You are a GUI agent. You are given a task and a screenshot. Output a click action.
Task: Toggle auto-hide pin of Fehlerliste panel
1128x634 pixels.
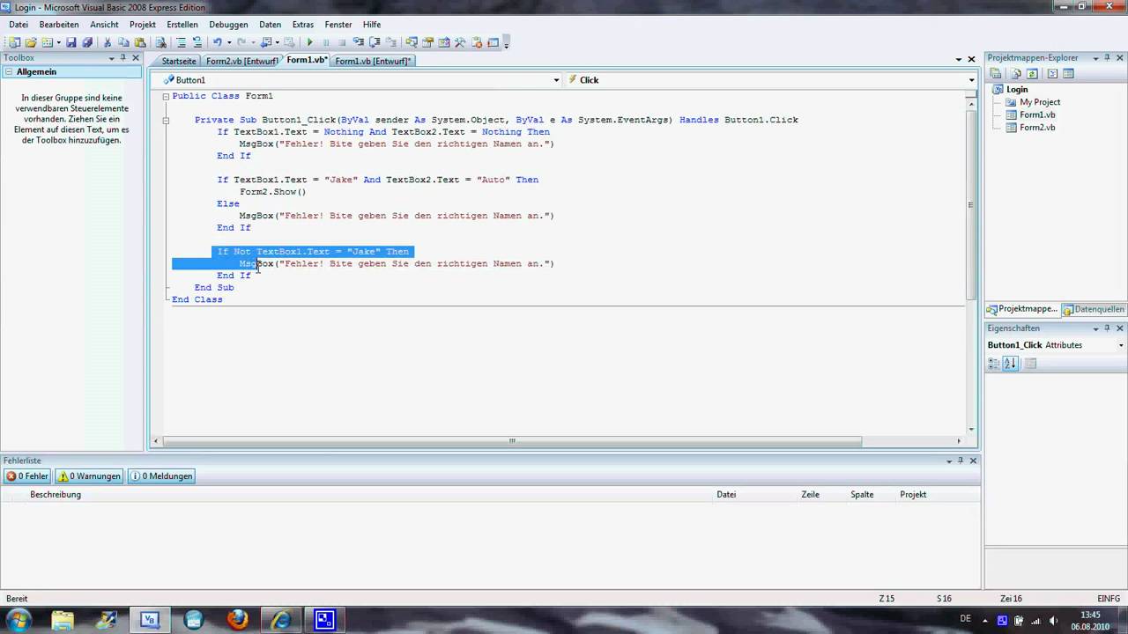(x=961, y=461)
